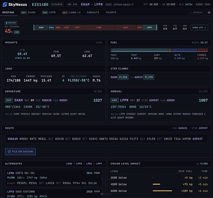Click the DEP badge beside EHAM tab
Viewport: 213px width, 198px height.
tap(24, 13)
